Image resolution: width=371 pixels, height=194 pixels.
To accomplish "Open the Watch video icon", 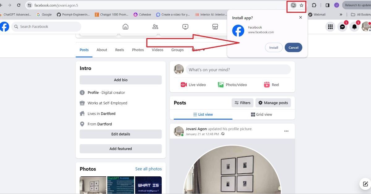I will tap(185, 27).
